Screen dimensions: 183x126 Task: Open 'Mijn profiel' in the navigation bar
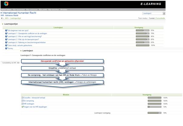[x=43, y=9]
